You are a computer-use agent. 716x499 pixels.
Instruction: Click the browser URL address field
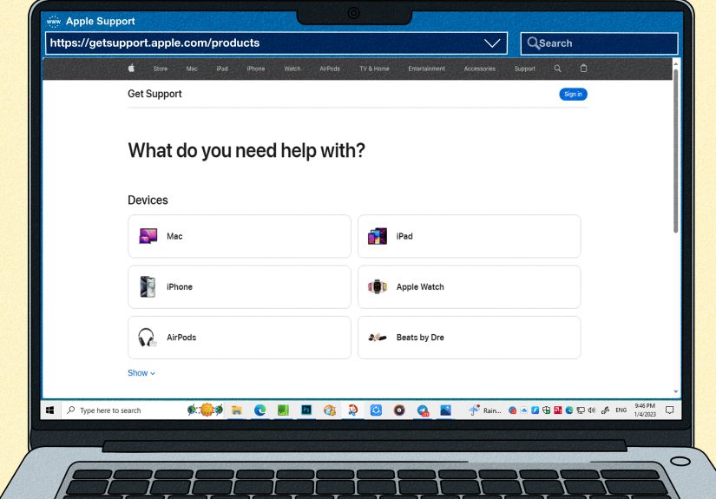tap(276, 43)
